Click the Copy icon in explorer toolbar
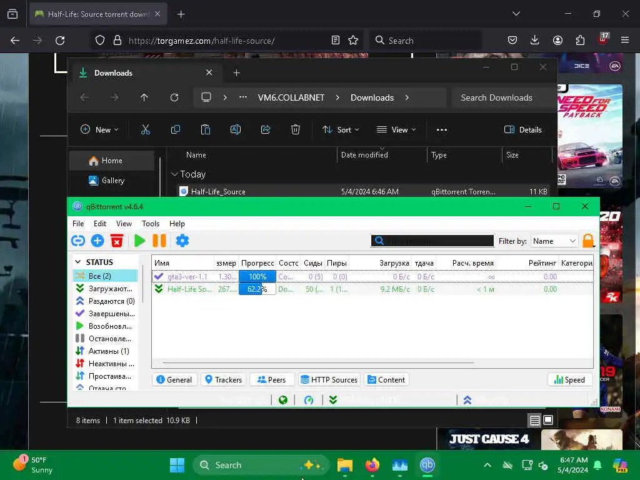This screenshot has height=480, width=640. 176,130
